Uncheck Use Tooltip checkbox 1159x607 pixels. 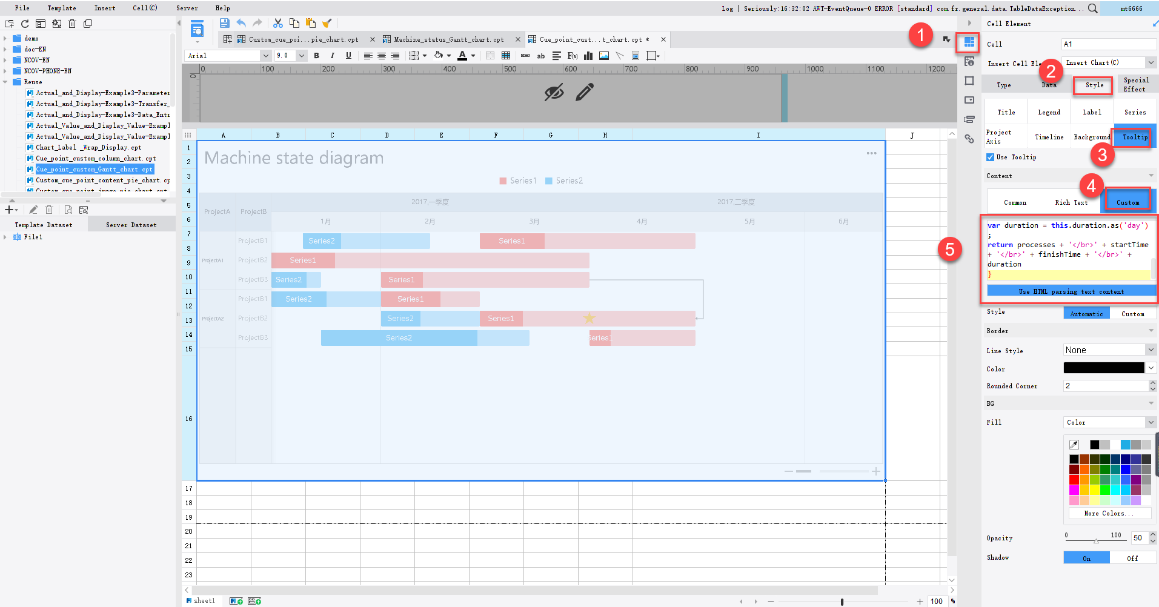[990, 158]
